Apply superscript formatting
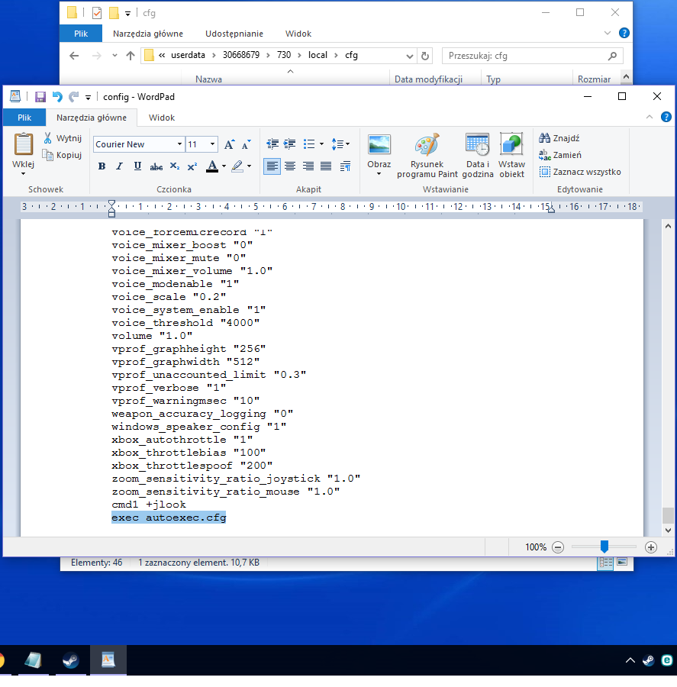Viewport: 677px width, 687px height. pos(192,166)
